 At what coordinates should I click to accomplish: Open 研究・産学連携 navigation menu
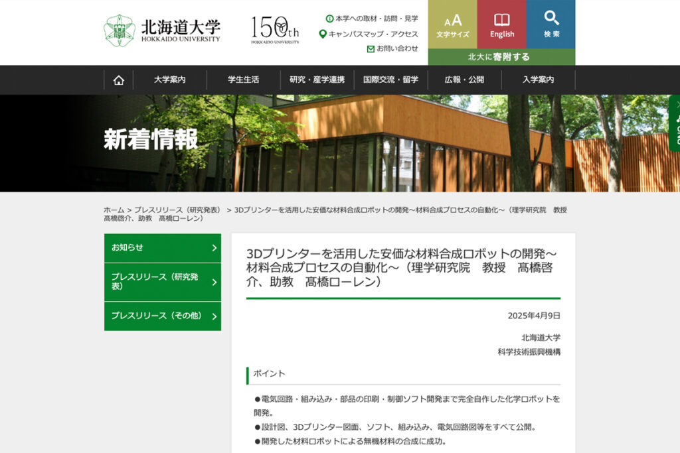[x=317, y=80]
